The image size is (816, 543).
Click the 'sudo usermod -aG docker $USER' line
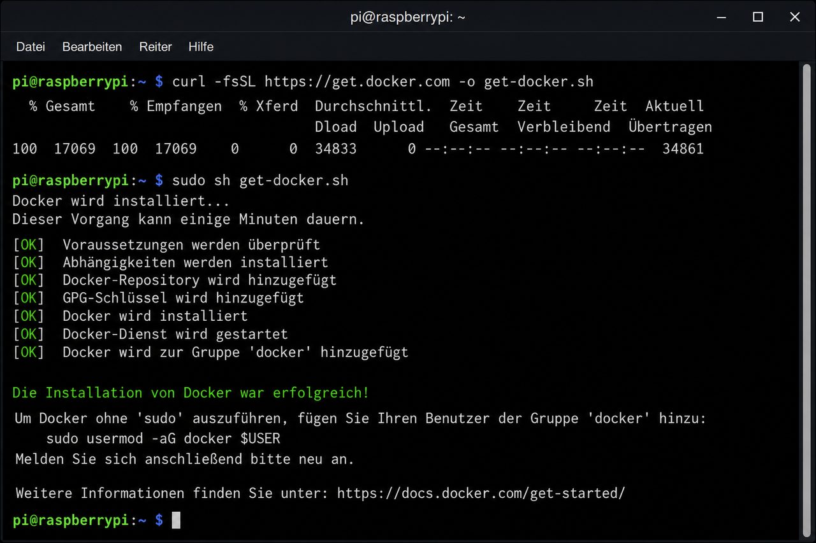(163, 439)
